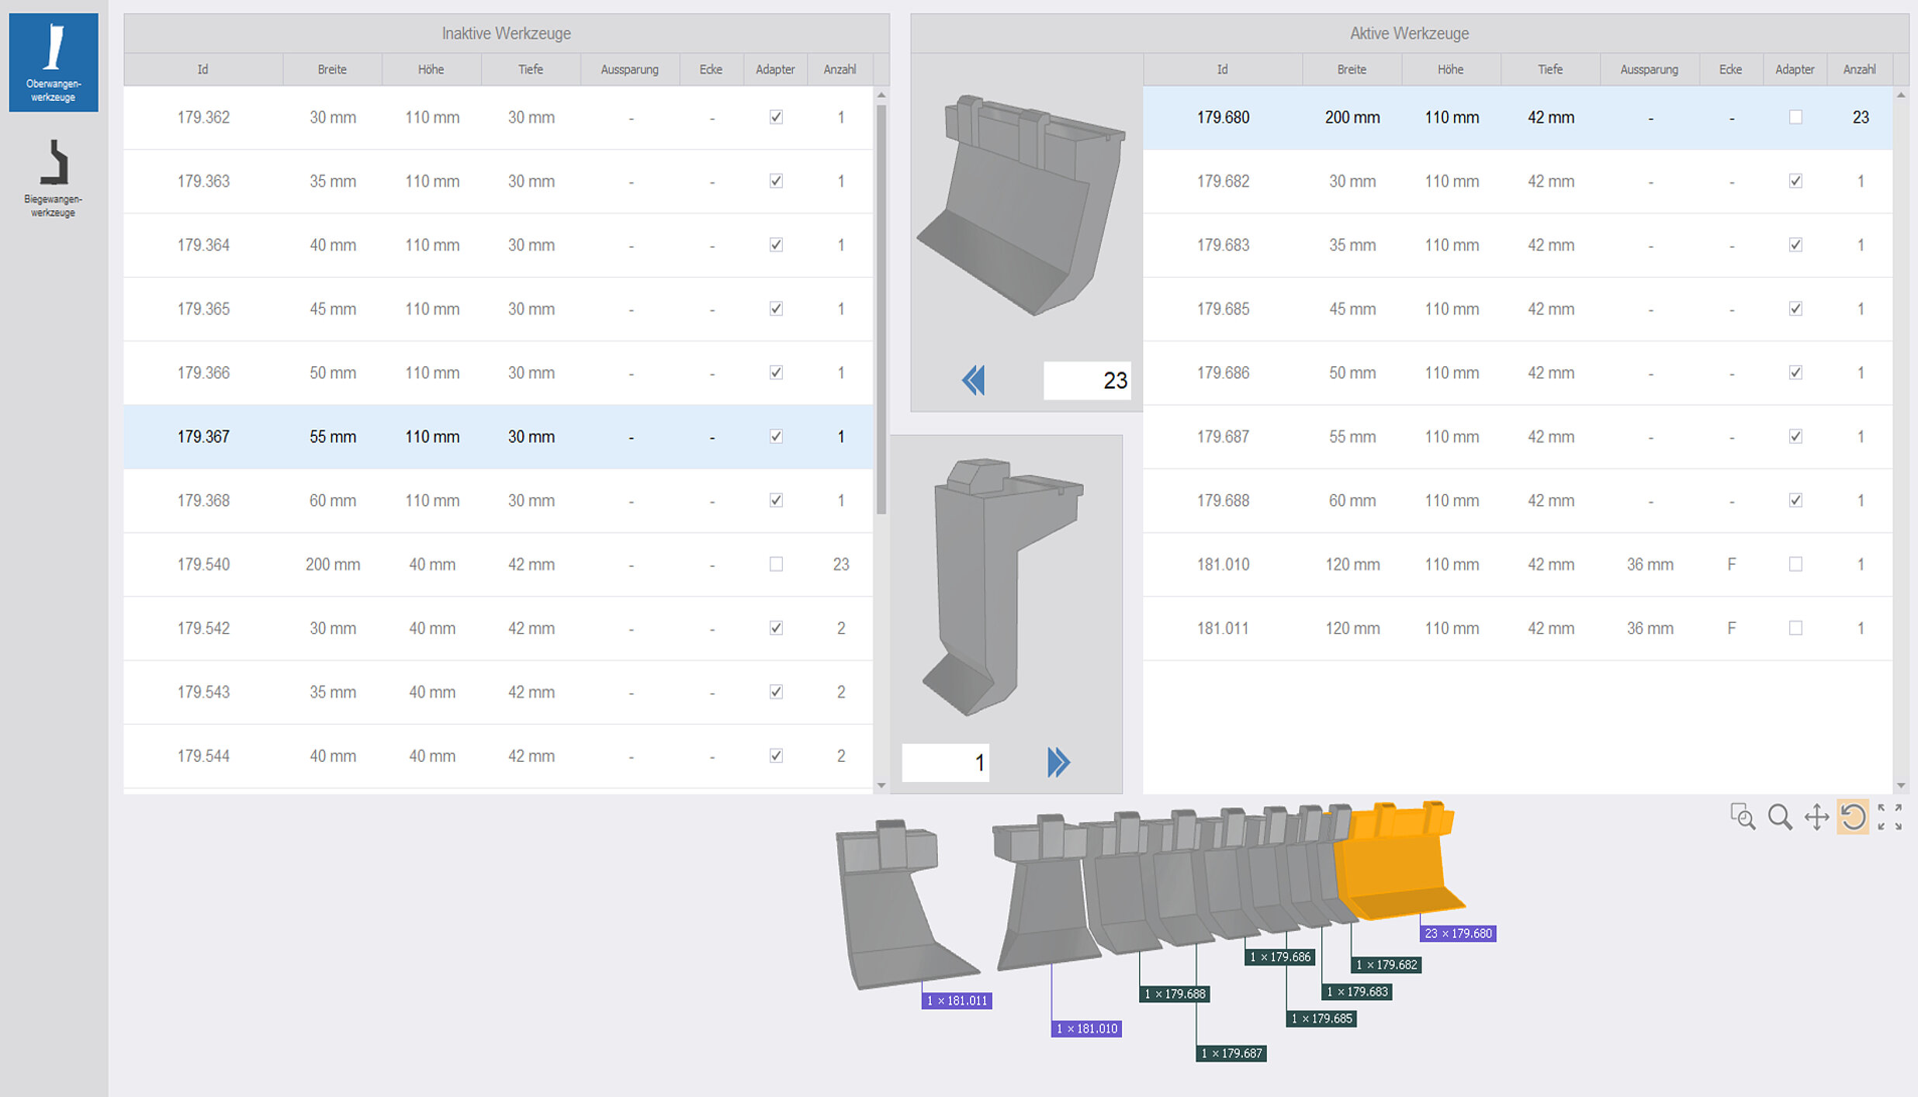Sort inactive tools by Breite column

(332, 69)
